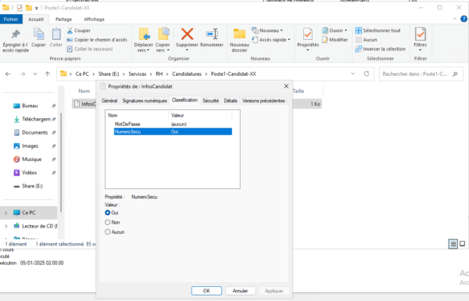Viewport: 469px width, 301px height.
Task: Open the Détails tab
Action: [231, 101]
